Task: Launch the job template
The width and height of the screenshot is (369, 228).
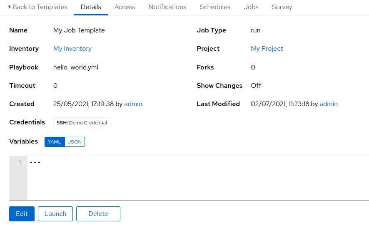Action: pos(55,214)
